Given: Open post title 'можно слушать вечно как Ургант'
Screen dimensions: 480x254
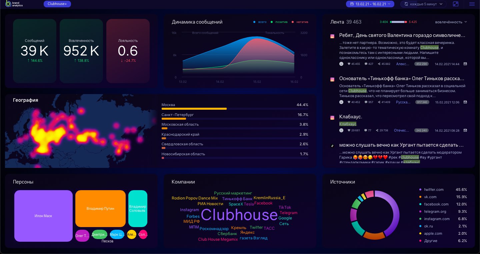Looking at the screenshot, I should click(x=401, y=145).
